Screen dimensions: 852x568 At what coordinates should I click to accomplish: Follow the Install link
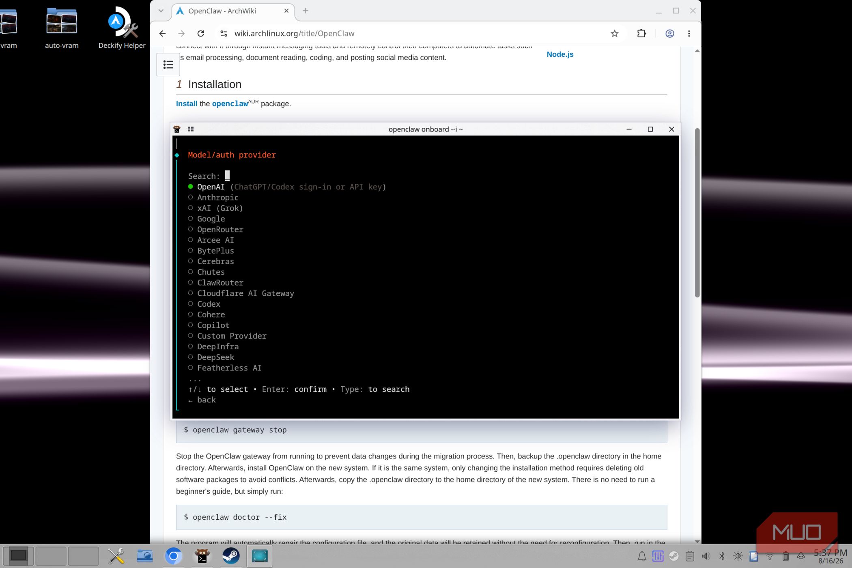click(187, 104)
